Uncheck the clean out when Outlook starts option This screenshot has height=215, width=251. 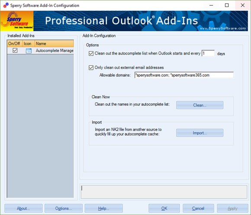tap(91, 53)
